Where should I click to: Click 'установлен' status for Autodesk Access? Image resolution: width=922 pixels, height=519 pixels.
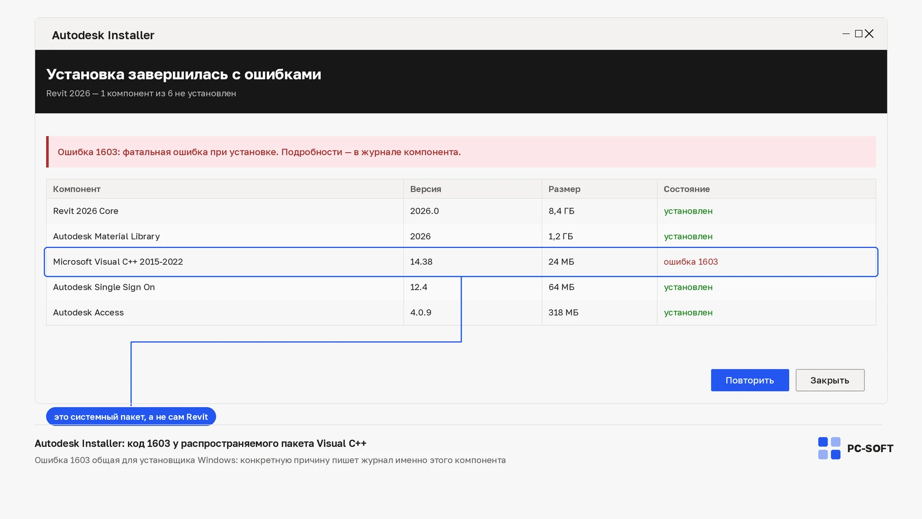click(688, 313)
